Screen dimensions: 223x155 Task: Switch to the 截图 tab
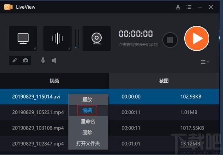(164, 81)
